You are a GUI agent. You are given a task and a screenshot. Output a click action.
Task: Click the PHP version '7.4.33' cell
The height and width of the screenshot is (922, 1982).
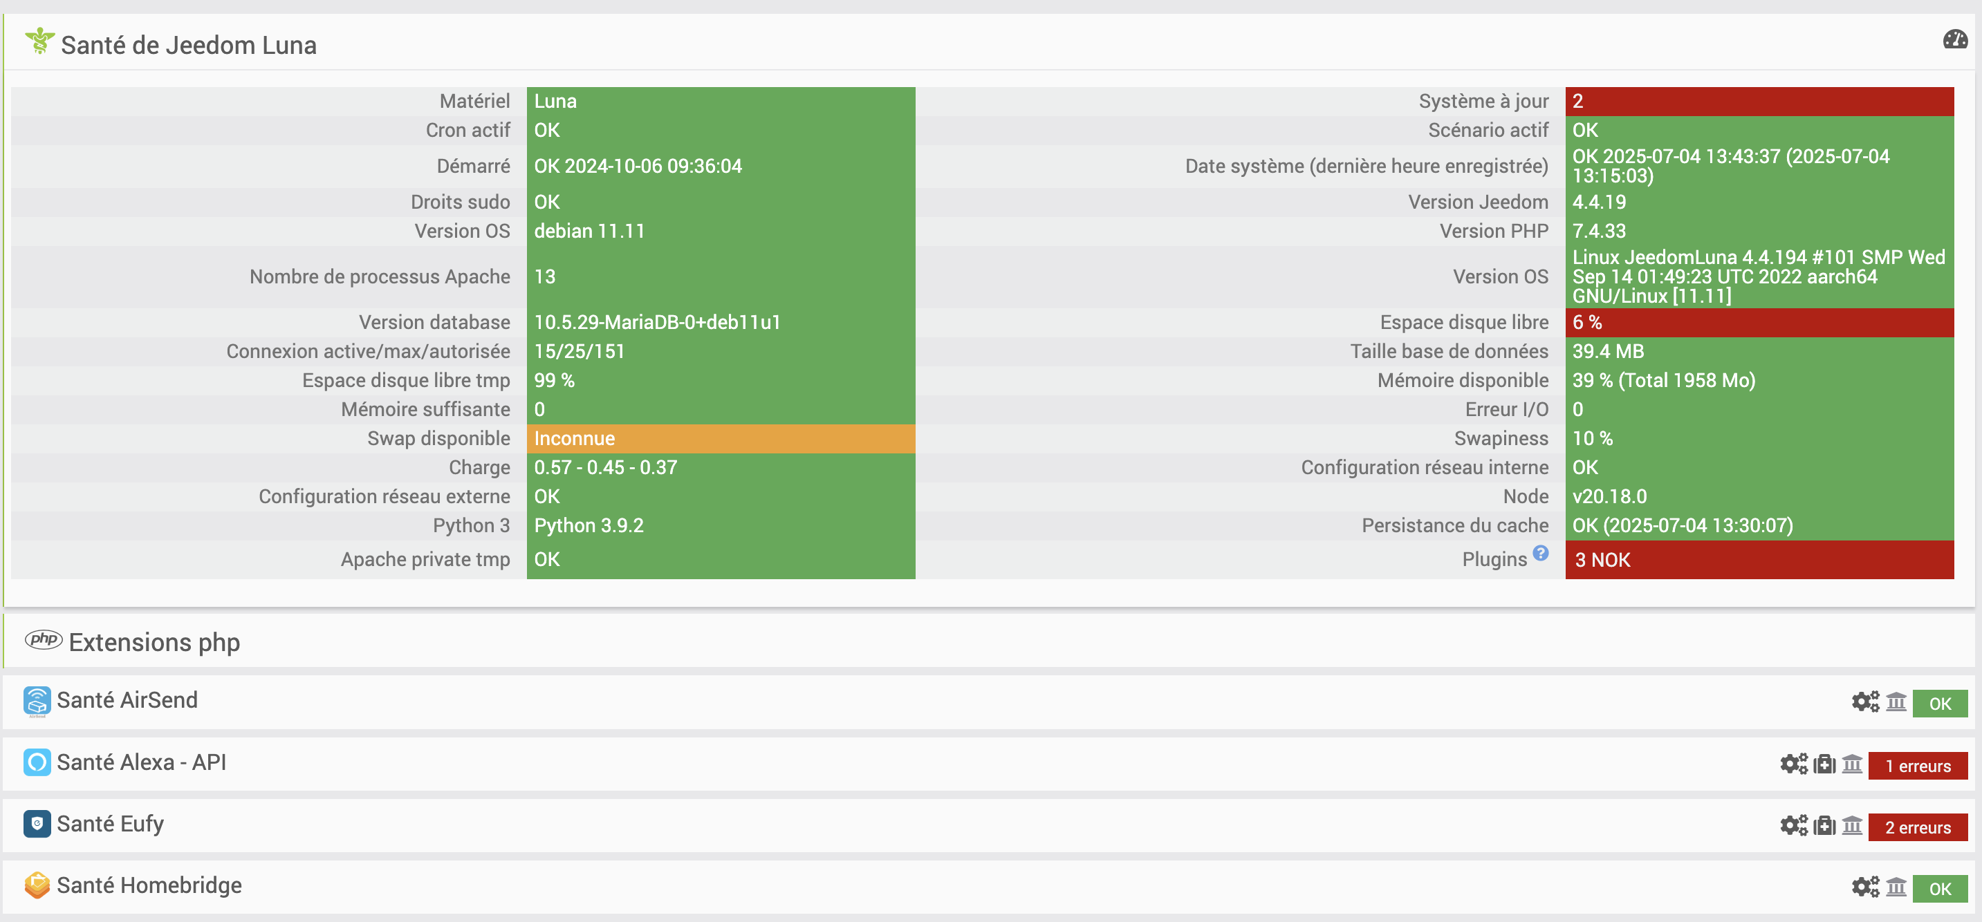tap(1759, 231)
